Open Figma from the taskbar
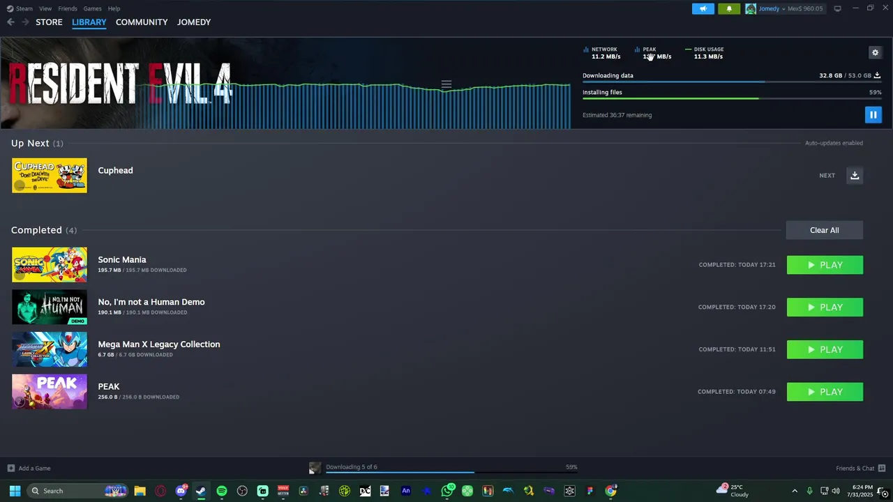893x502 pixels. pyautogui.click(x=590, y=491)
